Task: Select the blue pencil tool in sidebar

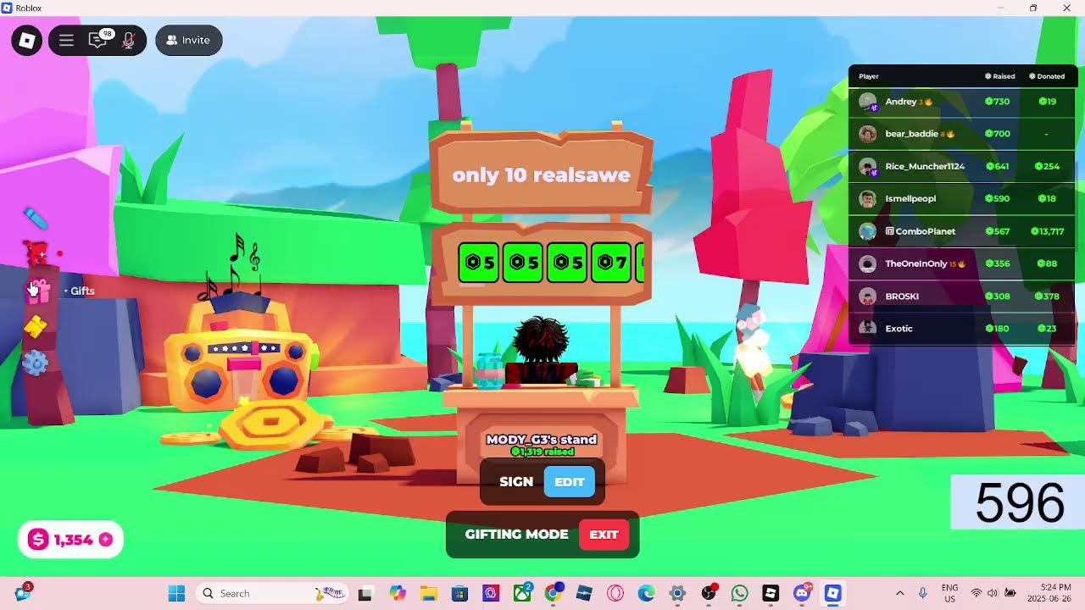Action: coord(36,219)
